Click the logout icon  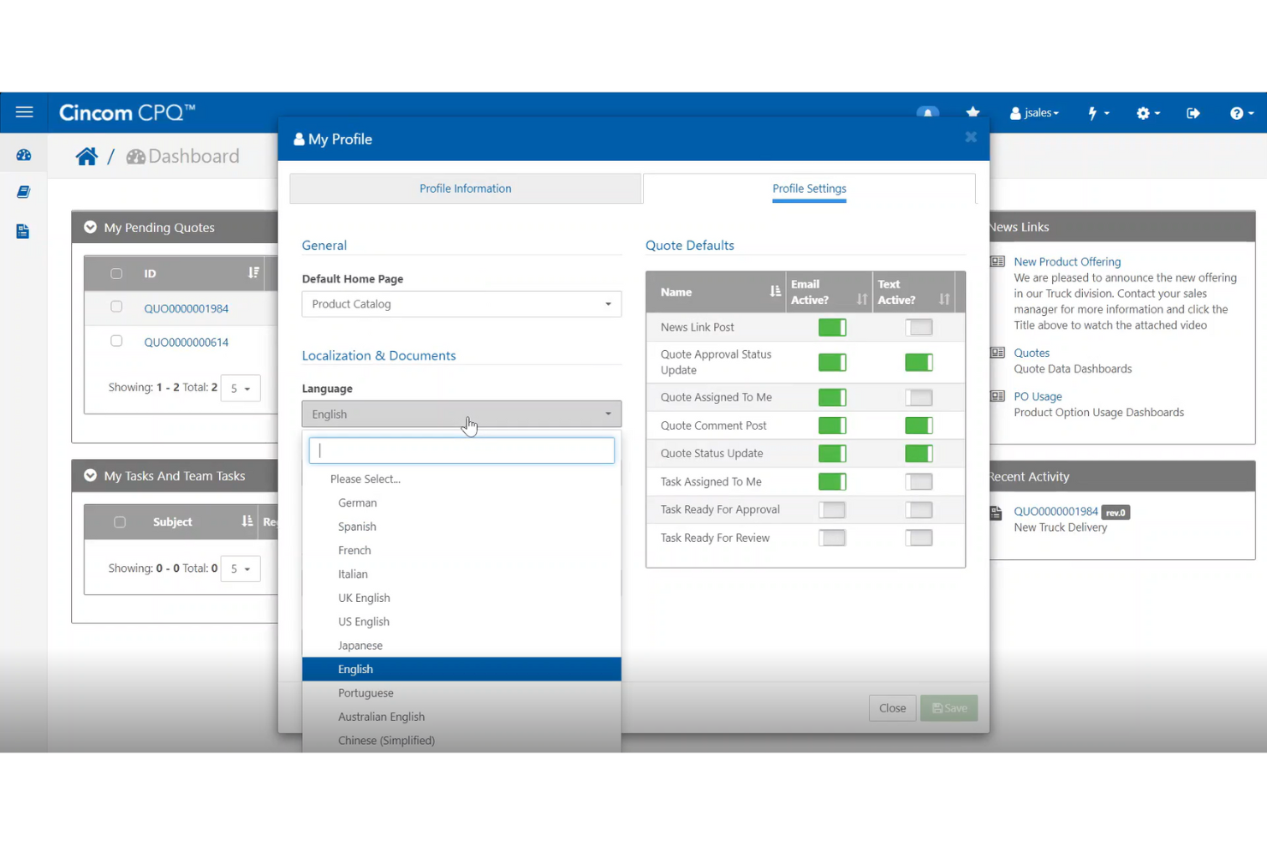pos(1193,112)
